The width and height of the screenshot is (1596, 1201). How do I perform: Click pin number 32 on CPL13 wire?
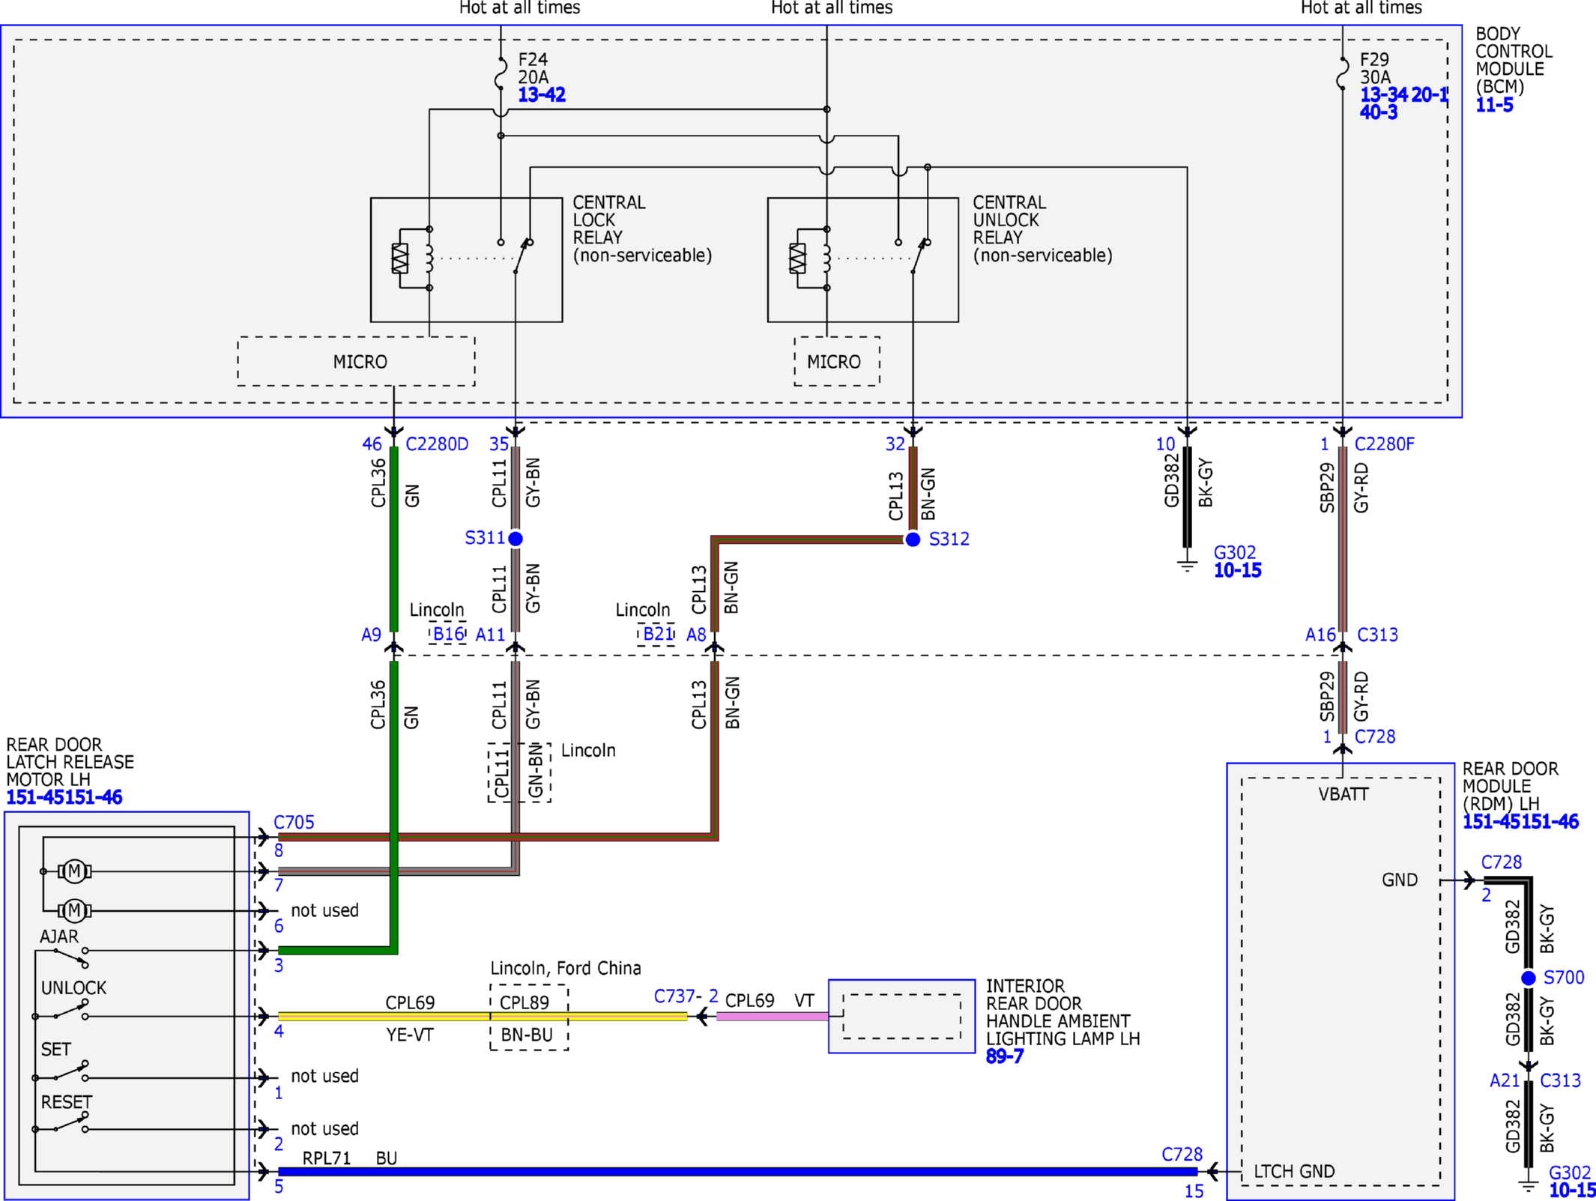tap(895, 444)
